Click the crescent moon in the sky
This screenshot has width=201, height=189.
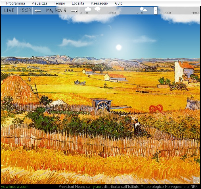point(110,27)
